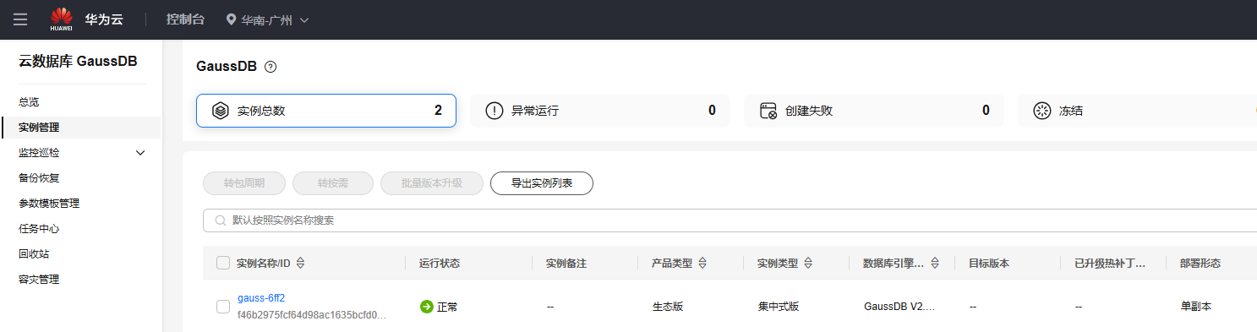The width and height of the screenshot is (1257, 332).
Task: Click the Huawei Cloud logo
Action: tap(85, 19)
